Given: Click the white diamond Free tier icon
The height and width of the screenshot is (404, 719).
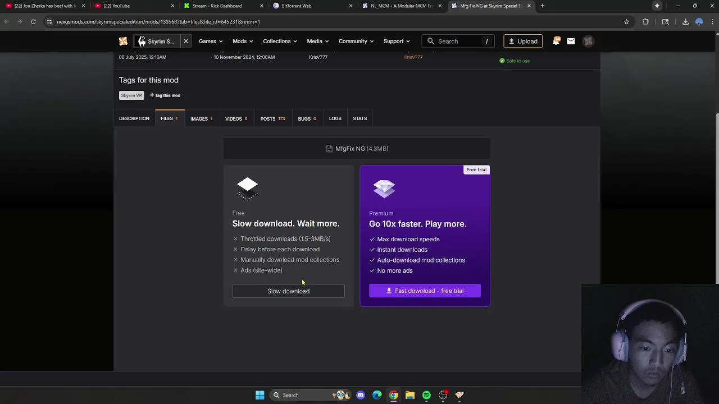Looking at the screenshot, I should coord(247,189).
